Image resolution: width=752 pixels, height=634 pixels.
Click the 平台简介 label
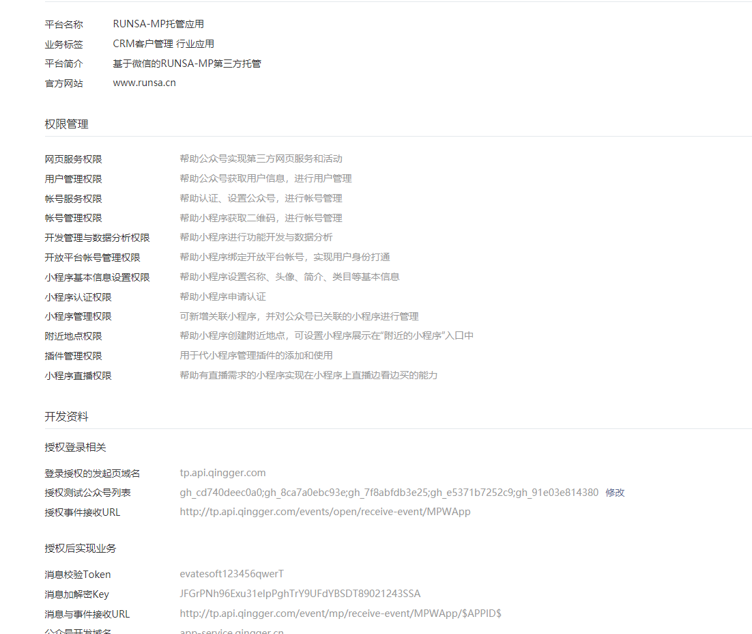(63, 64)
